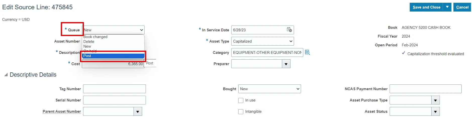Enable the Intangible checkbox

point(241,111)
